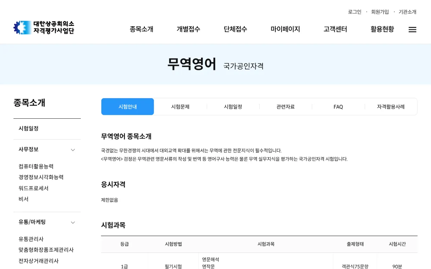Open the 종목소개 main menu
This screenshot has height=269, width=431.
(x=142, y=29)
